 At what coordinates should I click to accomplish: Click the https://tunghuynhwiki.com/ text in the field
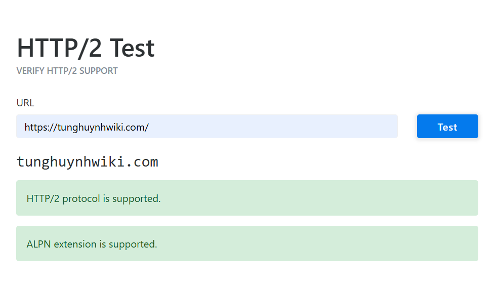(x=87, y=127)
